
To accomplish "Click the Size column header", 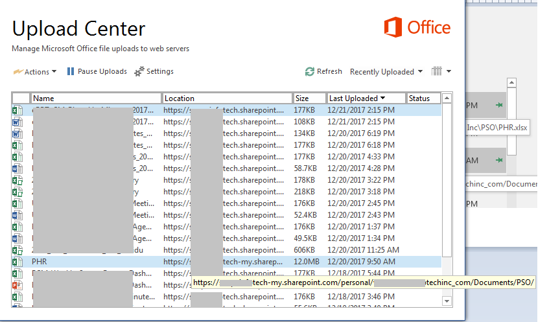I will pyautogui.click(x=310, y=98).
